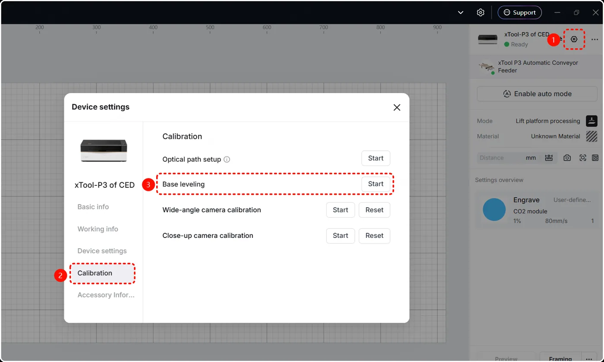Click the close-up scan focus icon

pyautogui.click(x=583, y=158)
